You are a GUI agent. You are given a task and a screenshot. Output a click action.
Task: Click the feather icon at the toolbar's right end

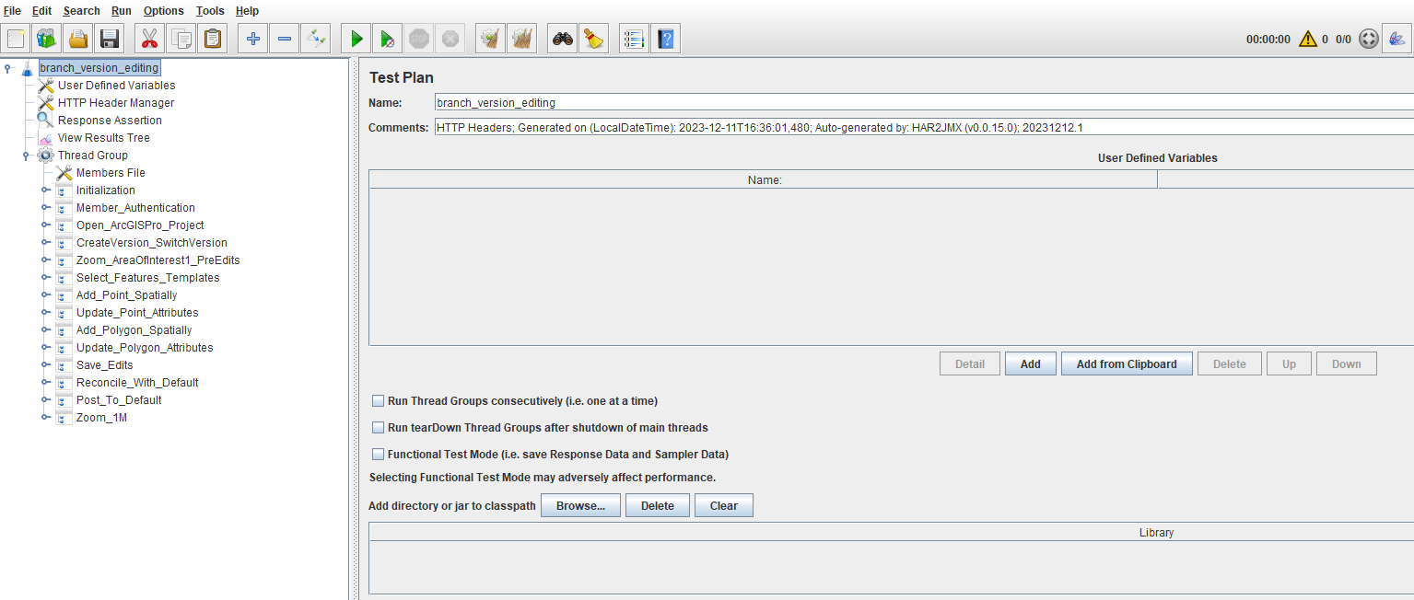pos(1397,39)
